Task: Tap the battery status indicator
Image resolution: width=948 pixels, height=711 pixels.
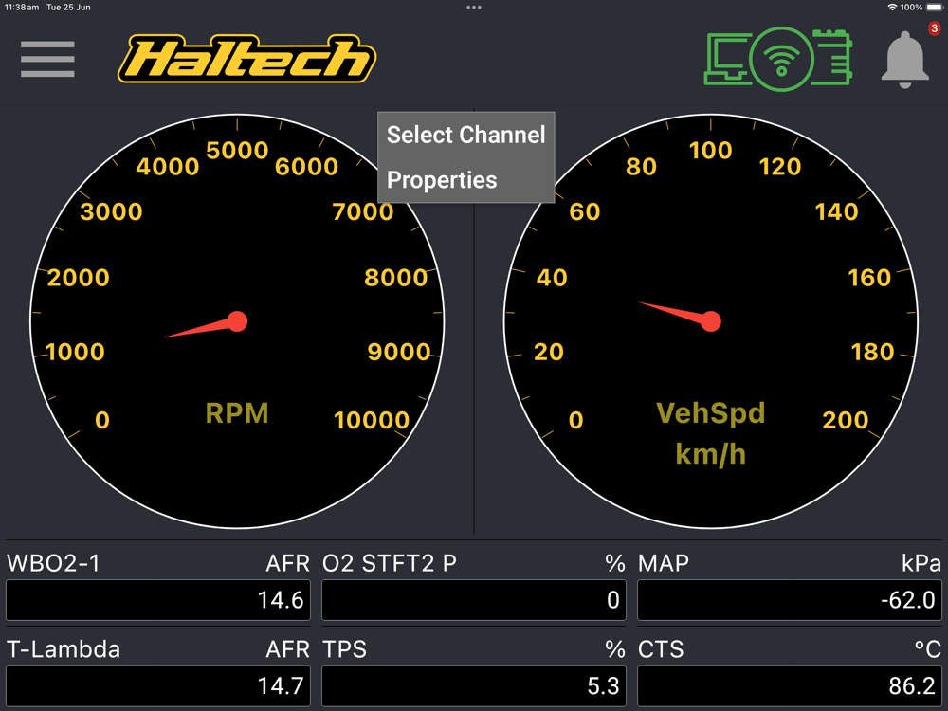Action: (x=935, y=8)
